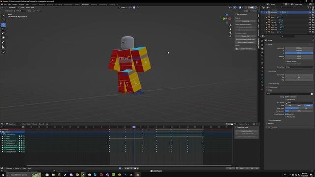The height and width of the screenshot is (177, 315).
Task: Select the Measure ruler tool
Action: (x=3, y=47)
